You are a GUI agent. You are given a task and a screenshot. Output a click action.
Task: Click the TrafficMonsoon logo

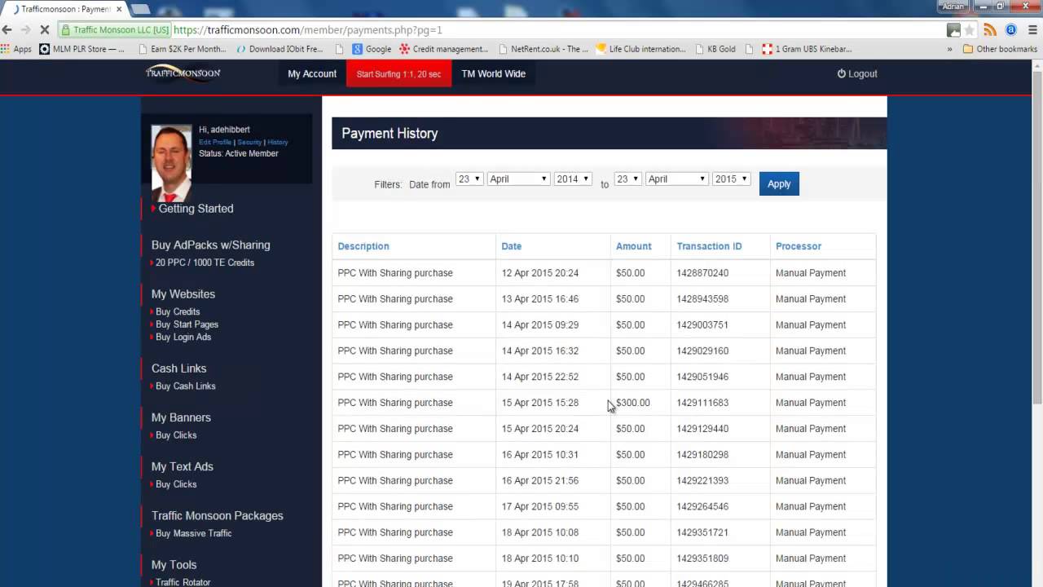pos(183,73)
